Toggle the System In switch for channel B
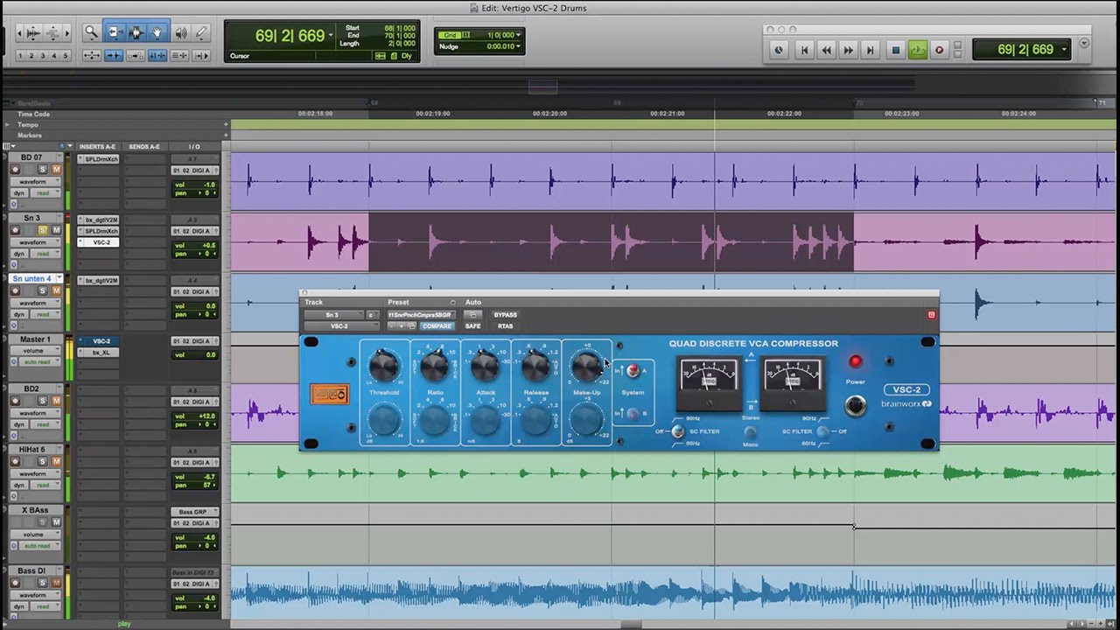The width and height of the screenshot is (1120, 630). (633, 413)
